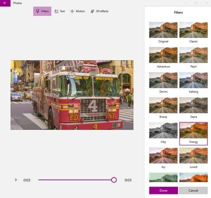Image resolution: width=211 pixels, height=198 pixels.
Task: Open the Filters tab
Action: click(x=42, y=11)
